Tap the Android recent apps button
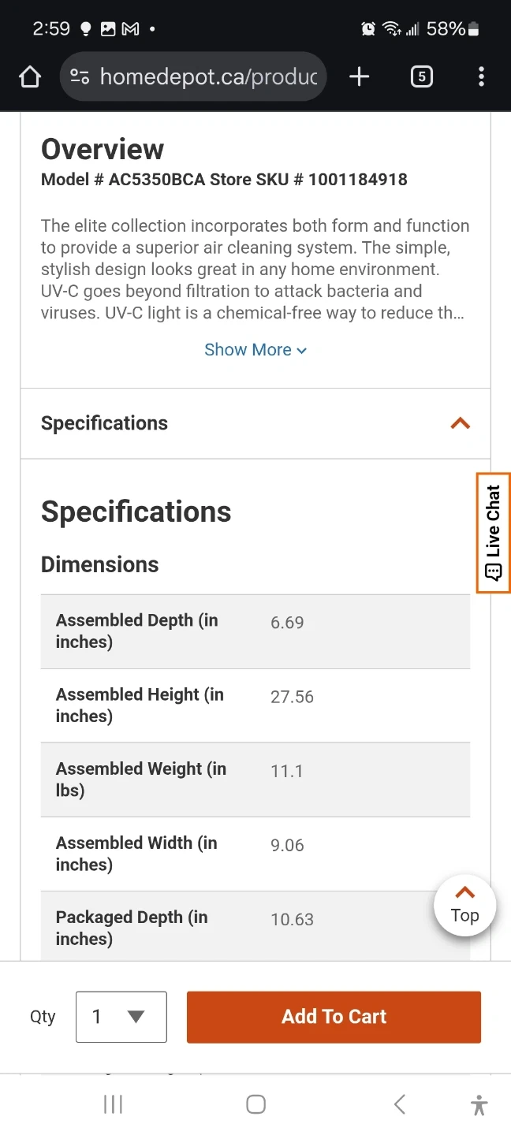This screenshot has height=1135, width=511. [x=114, y=1104]
